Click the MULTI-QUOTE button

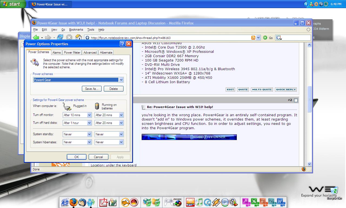(262, 90)
